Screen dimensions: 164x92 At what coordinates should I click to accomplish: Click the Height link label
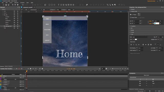[150, 24]
